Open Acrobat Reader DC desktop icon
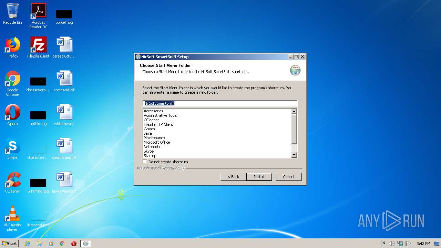The height and width of the screenshot is (248, 441). [x=38, y=16]
